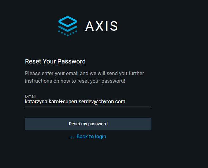Click the AXIS stacked layers logo icon
Viewport: 208px width, 168px height.
point(68,26)
